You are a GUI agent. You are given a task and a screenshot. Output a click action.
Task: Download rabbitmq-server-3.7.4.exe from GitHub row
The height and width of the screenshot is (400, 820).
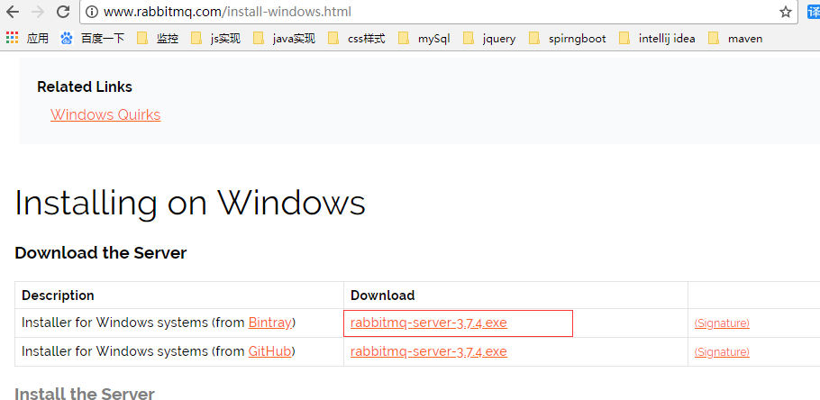point(429,350)
